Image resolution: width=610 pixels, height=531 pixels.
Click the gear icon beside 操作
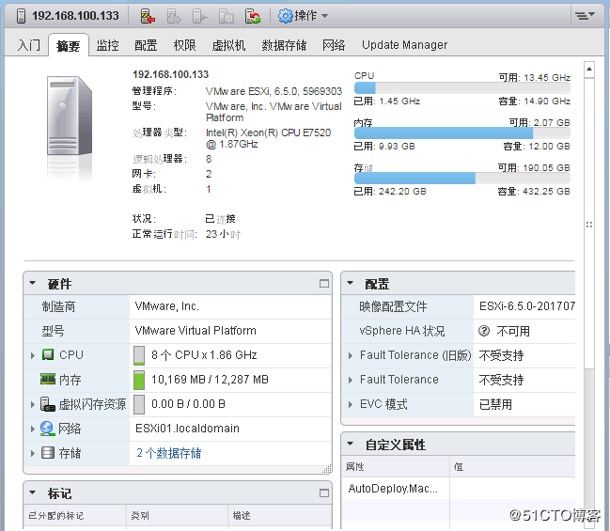[x=285, y=16]
